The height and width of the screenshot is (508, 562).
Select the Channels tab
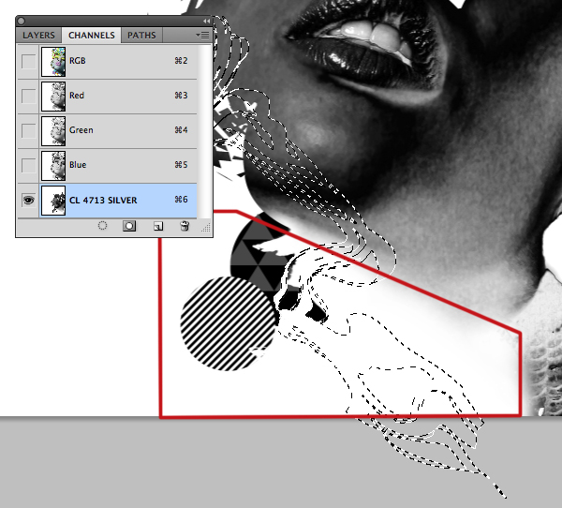pos(92,36)
